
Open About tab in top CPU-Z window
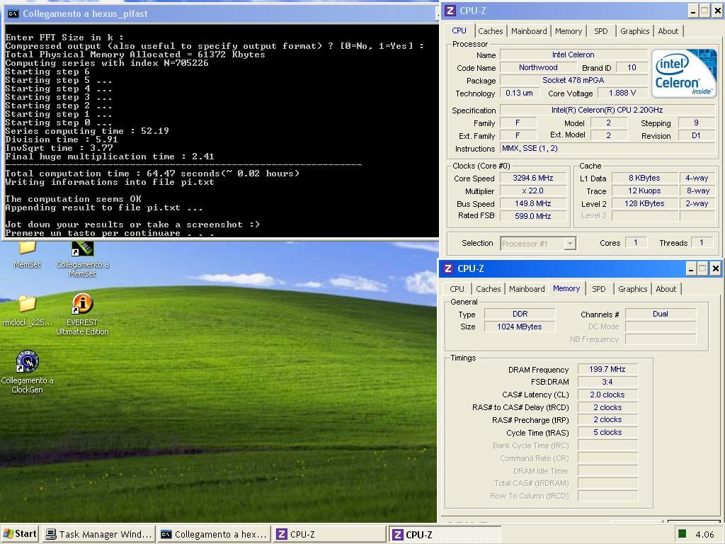(668, 31)
